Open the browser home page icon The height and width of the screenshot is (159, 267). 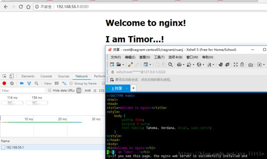point(28,7)
